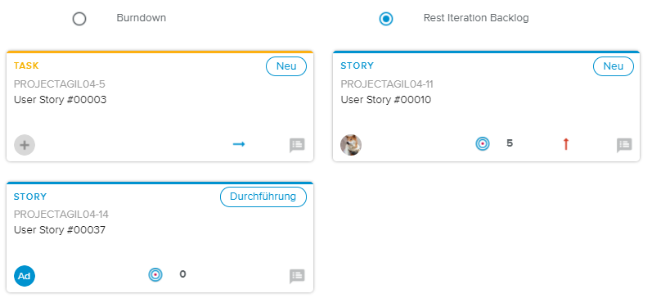The width and height of the screenshot is (652, 303).
Task: Click the Ad user avatar on PROJECTAGIL04-14
Action: [25, 276]
